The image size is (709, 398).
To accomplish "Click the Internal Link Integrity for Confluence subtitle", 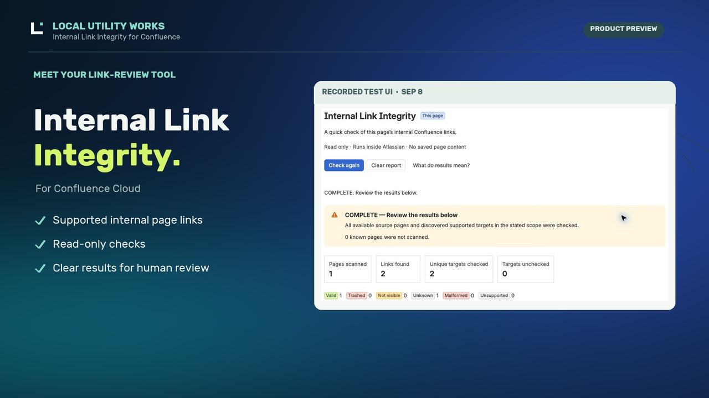I will pyautogui.click(x=116, y=37).
